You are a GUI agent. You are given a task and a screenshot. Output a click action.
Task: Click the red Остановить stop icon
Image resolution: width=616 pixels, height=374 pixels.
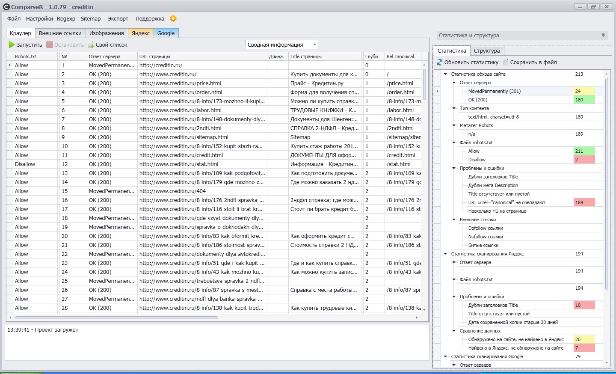click(x=50, y=45)
